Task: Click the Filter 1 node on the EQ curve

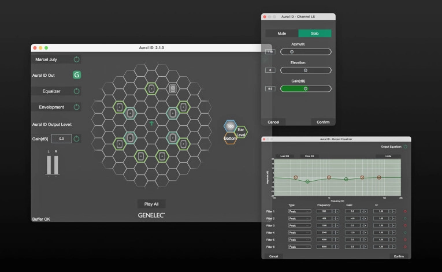Action: pyautogui.click(x=296, y=177)
